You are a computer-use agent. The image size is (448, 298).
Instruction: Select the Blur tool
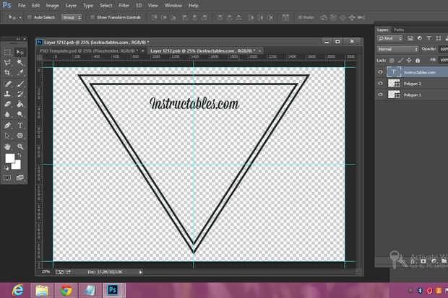click(x=8, y=114)
